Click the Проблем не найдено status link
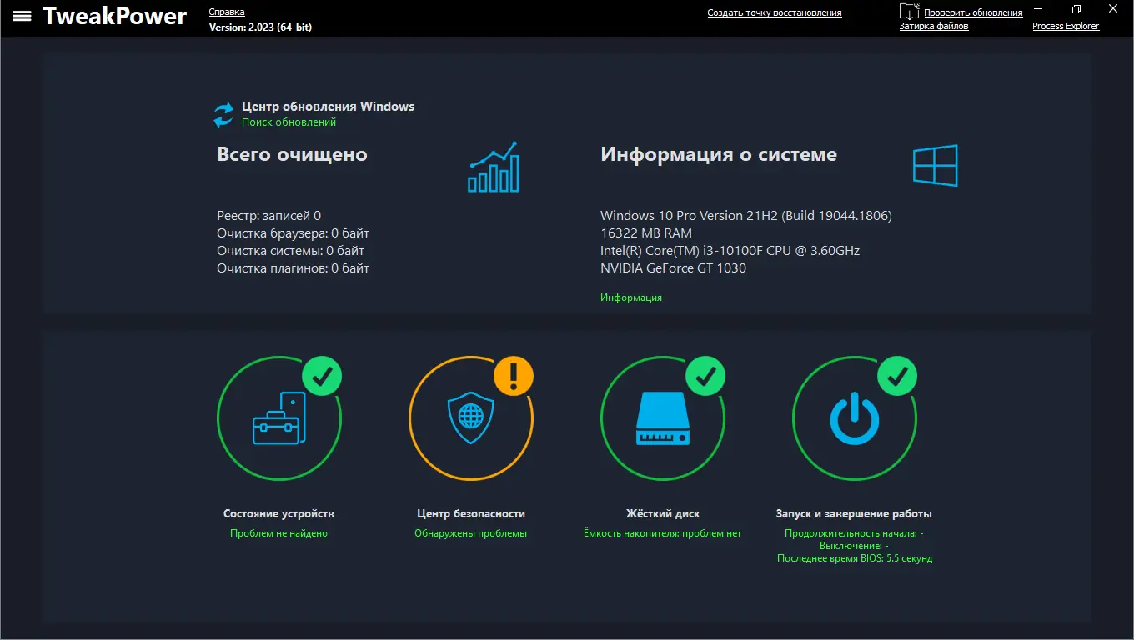This screenshot has height=640, width=1134. 279,533
